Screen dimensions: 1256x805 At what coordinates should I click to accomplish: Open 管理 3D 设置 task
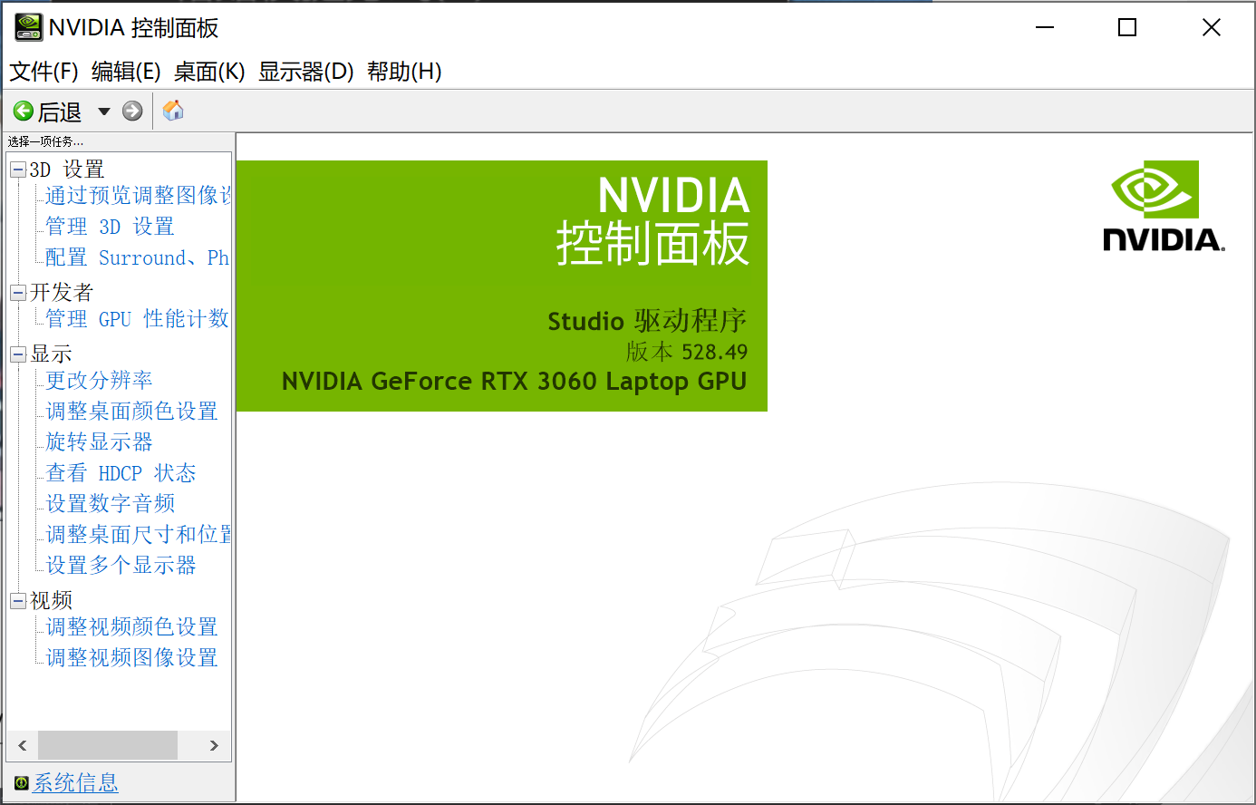(110, 227)
